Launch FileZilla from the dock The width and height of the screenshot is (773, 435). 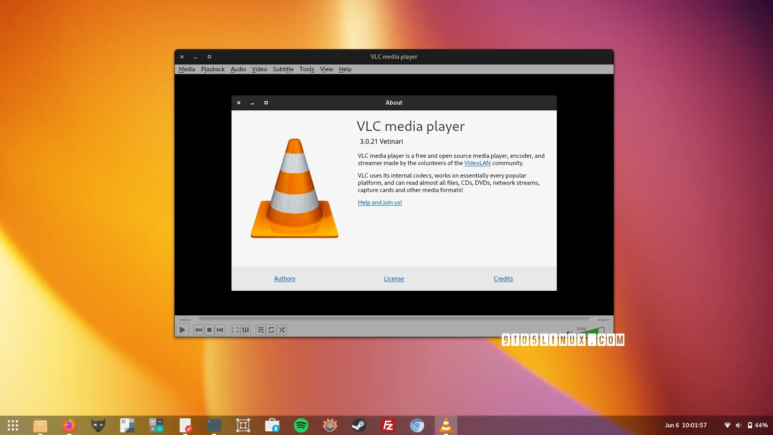[388, 425]
